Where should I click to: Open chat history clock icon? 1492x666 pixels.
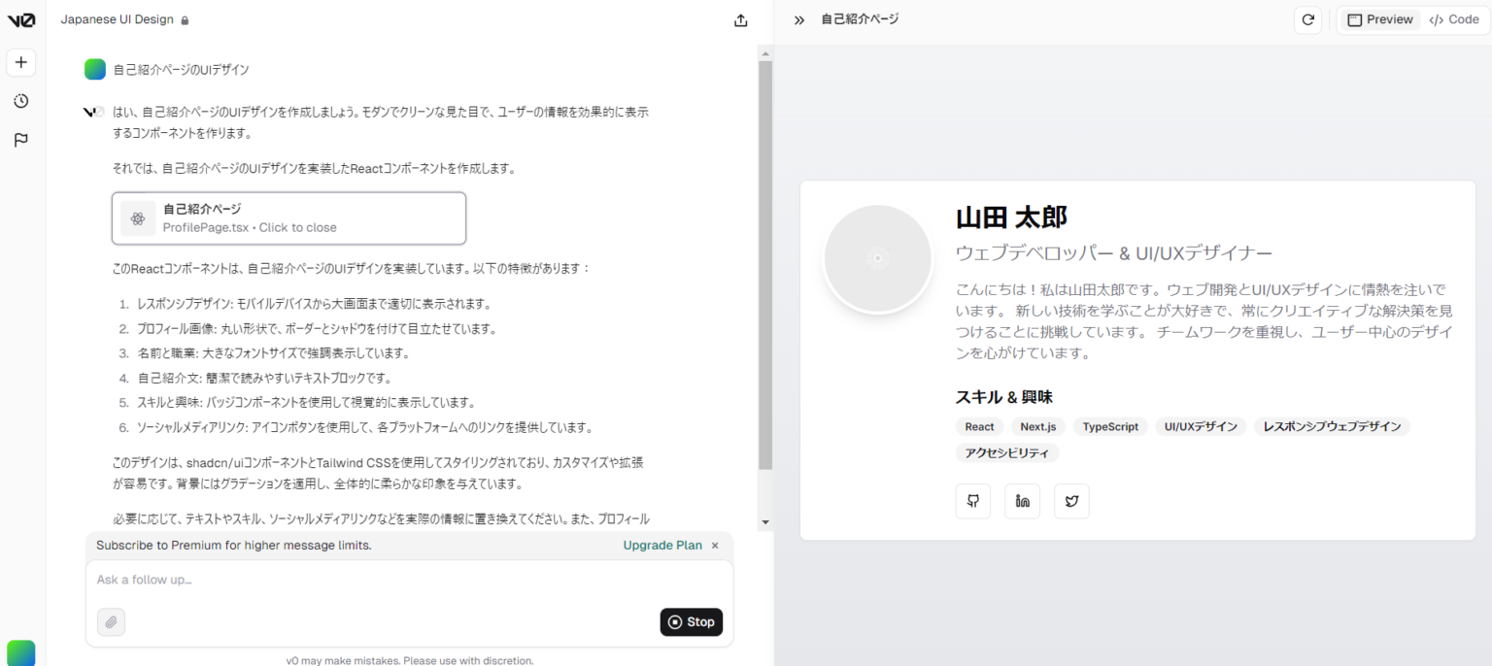(x=21, y=101)
